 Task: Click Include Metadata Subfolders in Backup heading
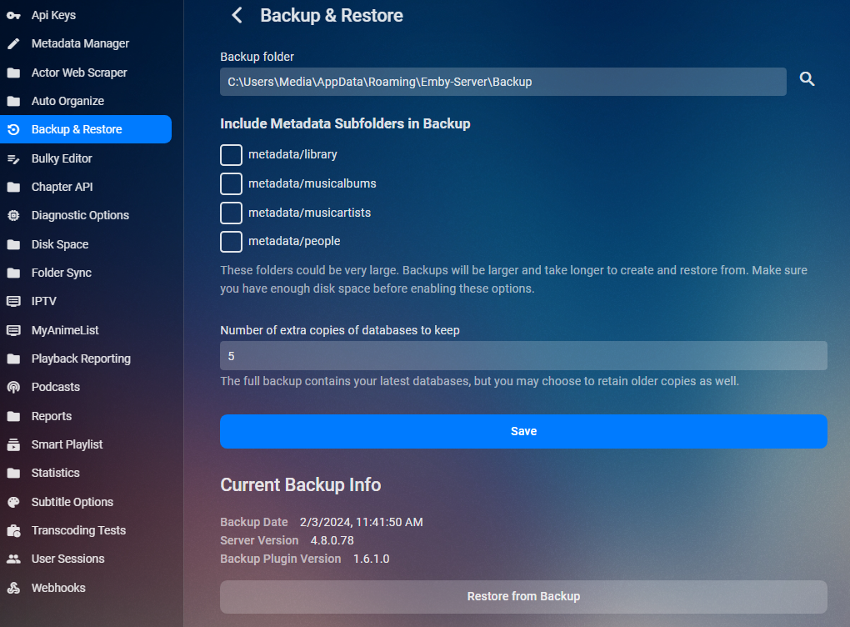[345, 123]
